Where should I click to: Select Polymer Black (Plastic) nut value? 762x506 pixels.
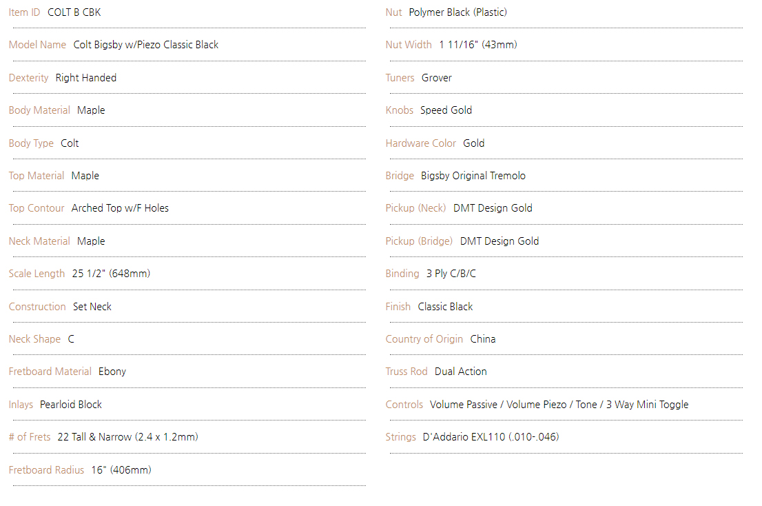457,12
